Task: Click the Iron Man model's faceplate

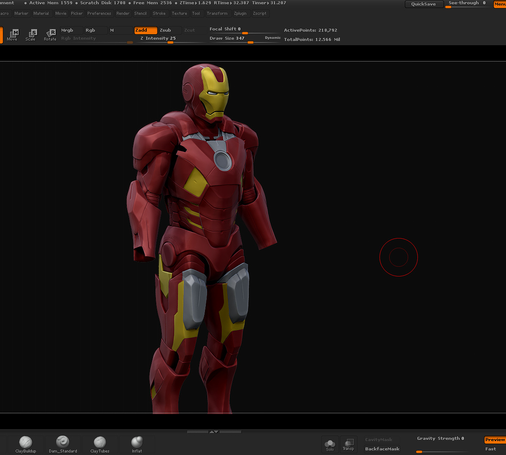Action: pyautogui.click(x=215, y=93)
